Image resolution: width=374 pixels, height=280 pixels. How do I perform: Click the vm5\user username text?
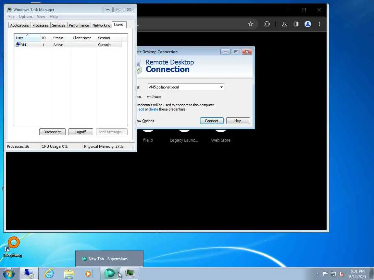pyautogui.click(x=154, y=97)
